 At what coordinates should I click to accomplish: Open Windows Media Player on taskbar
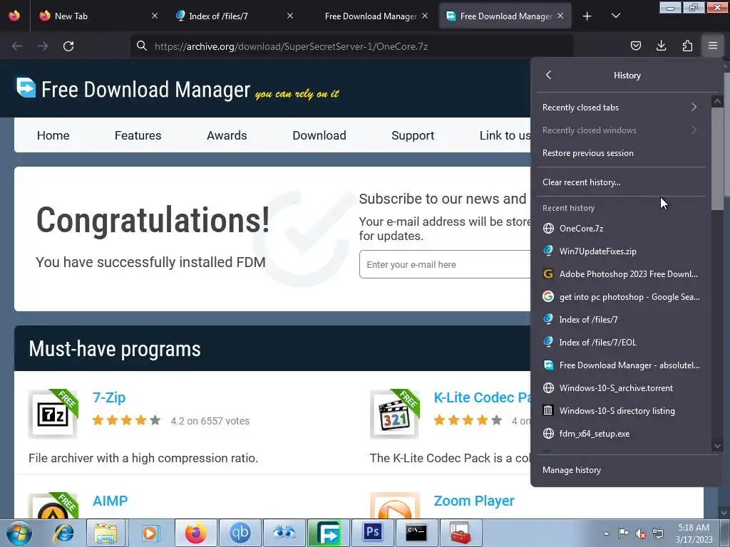150,533
